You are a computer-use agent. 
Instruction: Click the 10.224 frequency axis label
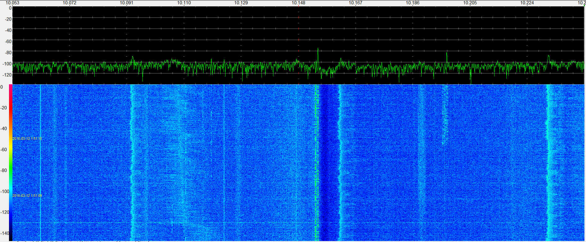click(x=527, y=3)
